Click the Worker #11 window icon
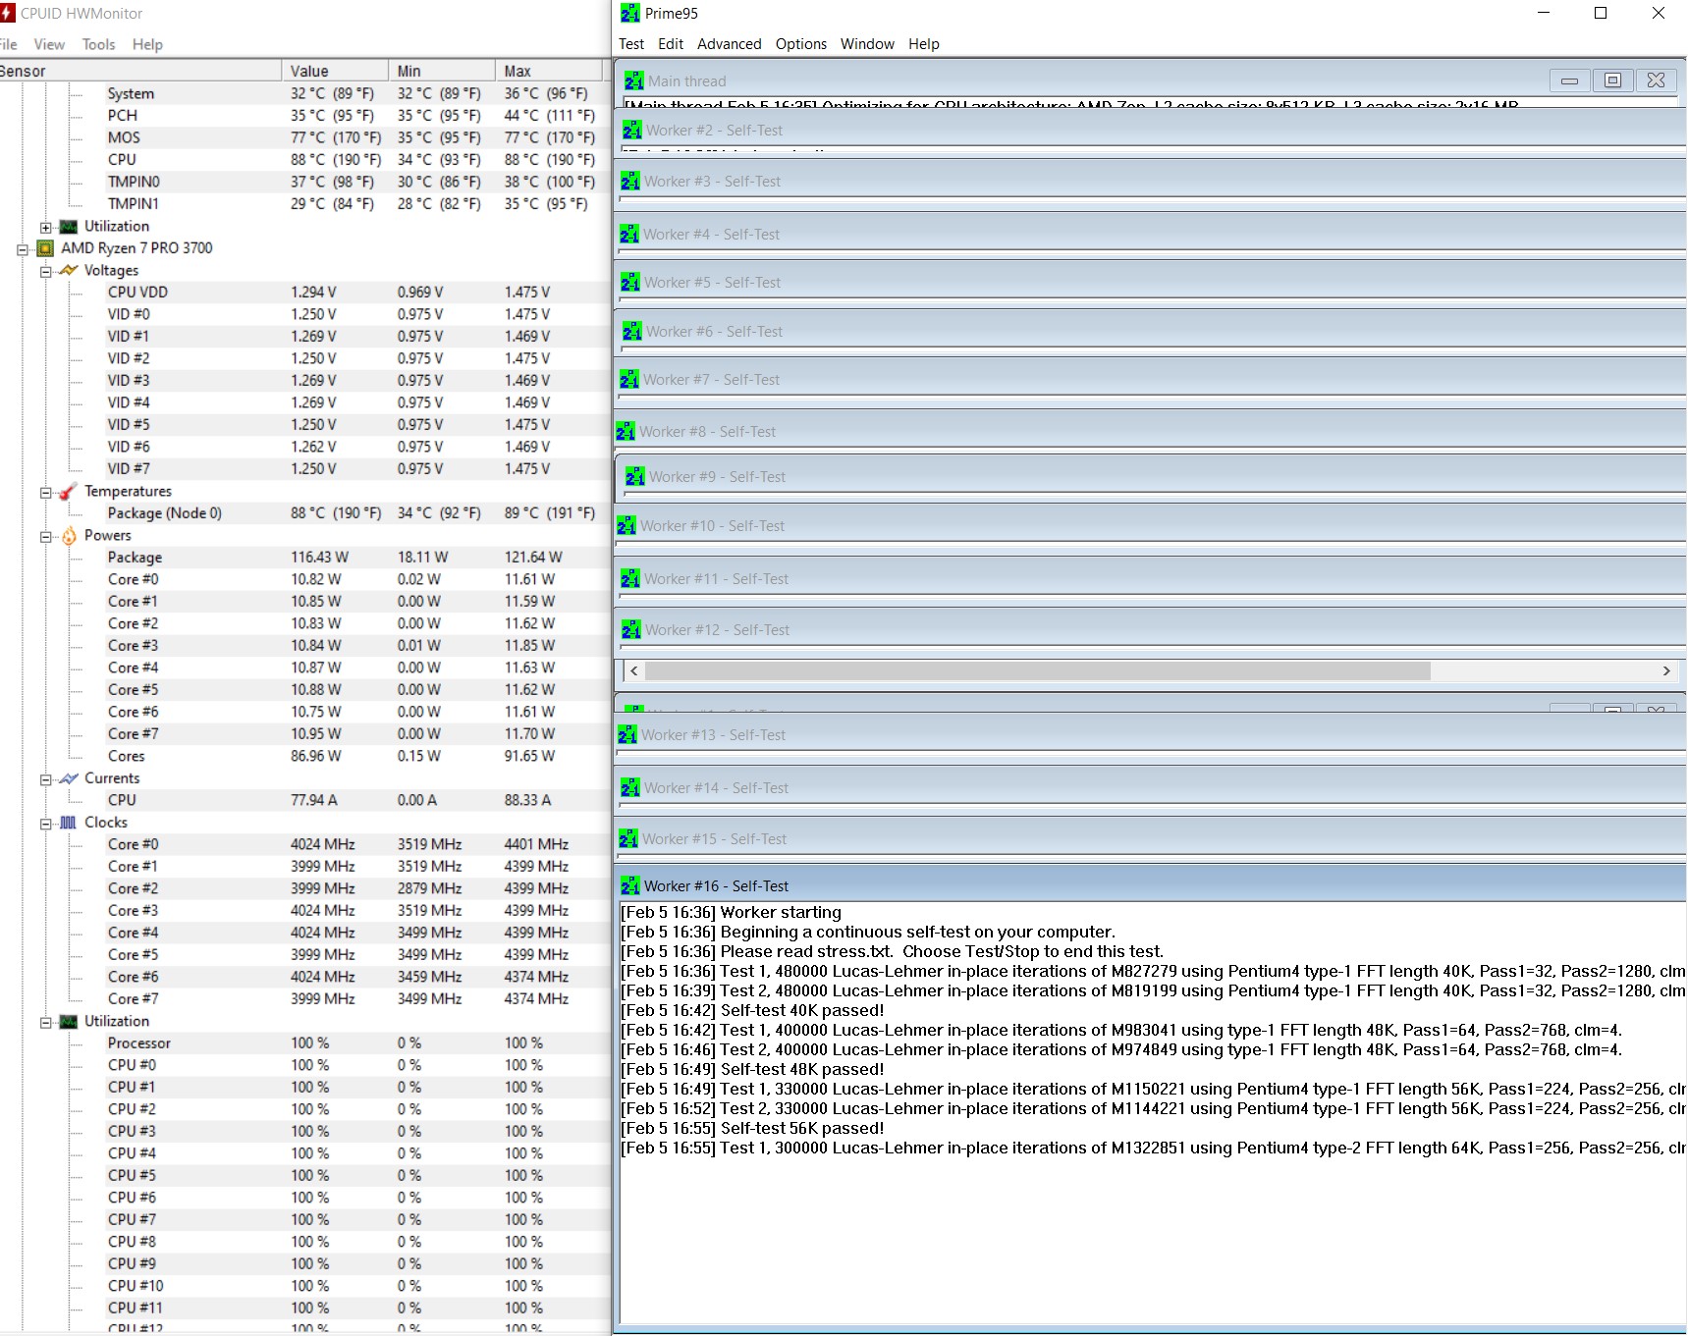This screenshot has width=1688, height=1336. (x=630, y=578)
